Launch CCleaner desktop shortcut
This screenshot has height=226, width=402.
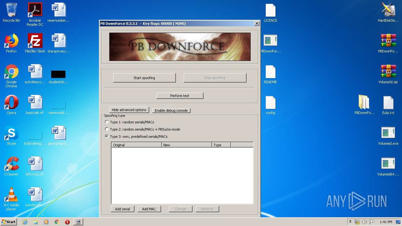pyautogui.click(x=11, y=166)
